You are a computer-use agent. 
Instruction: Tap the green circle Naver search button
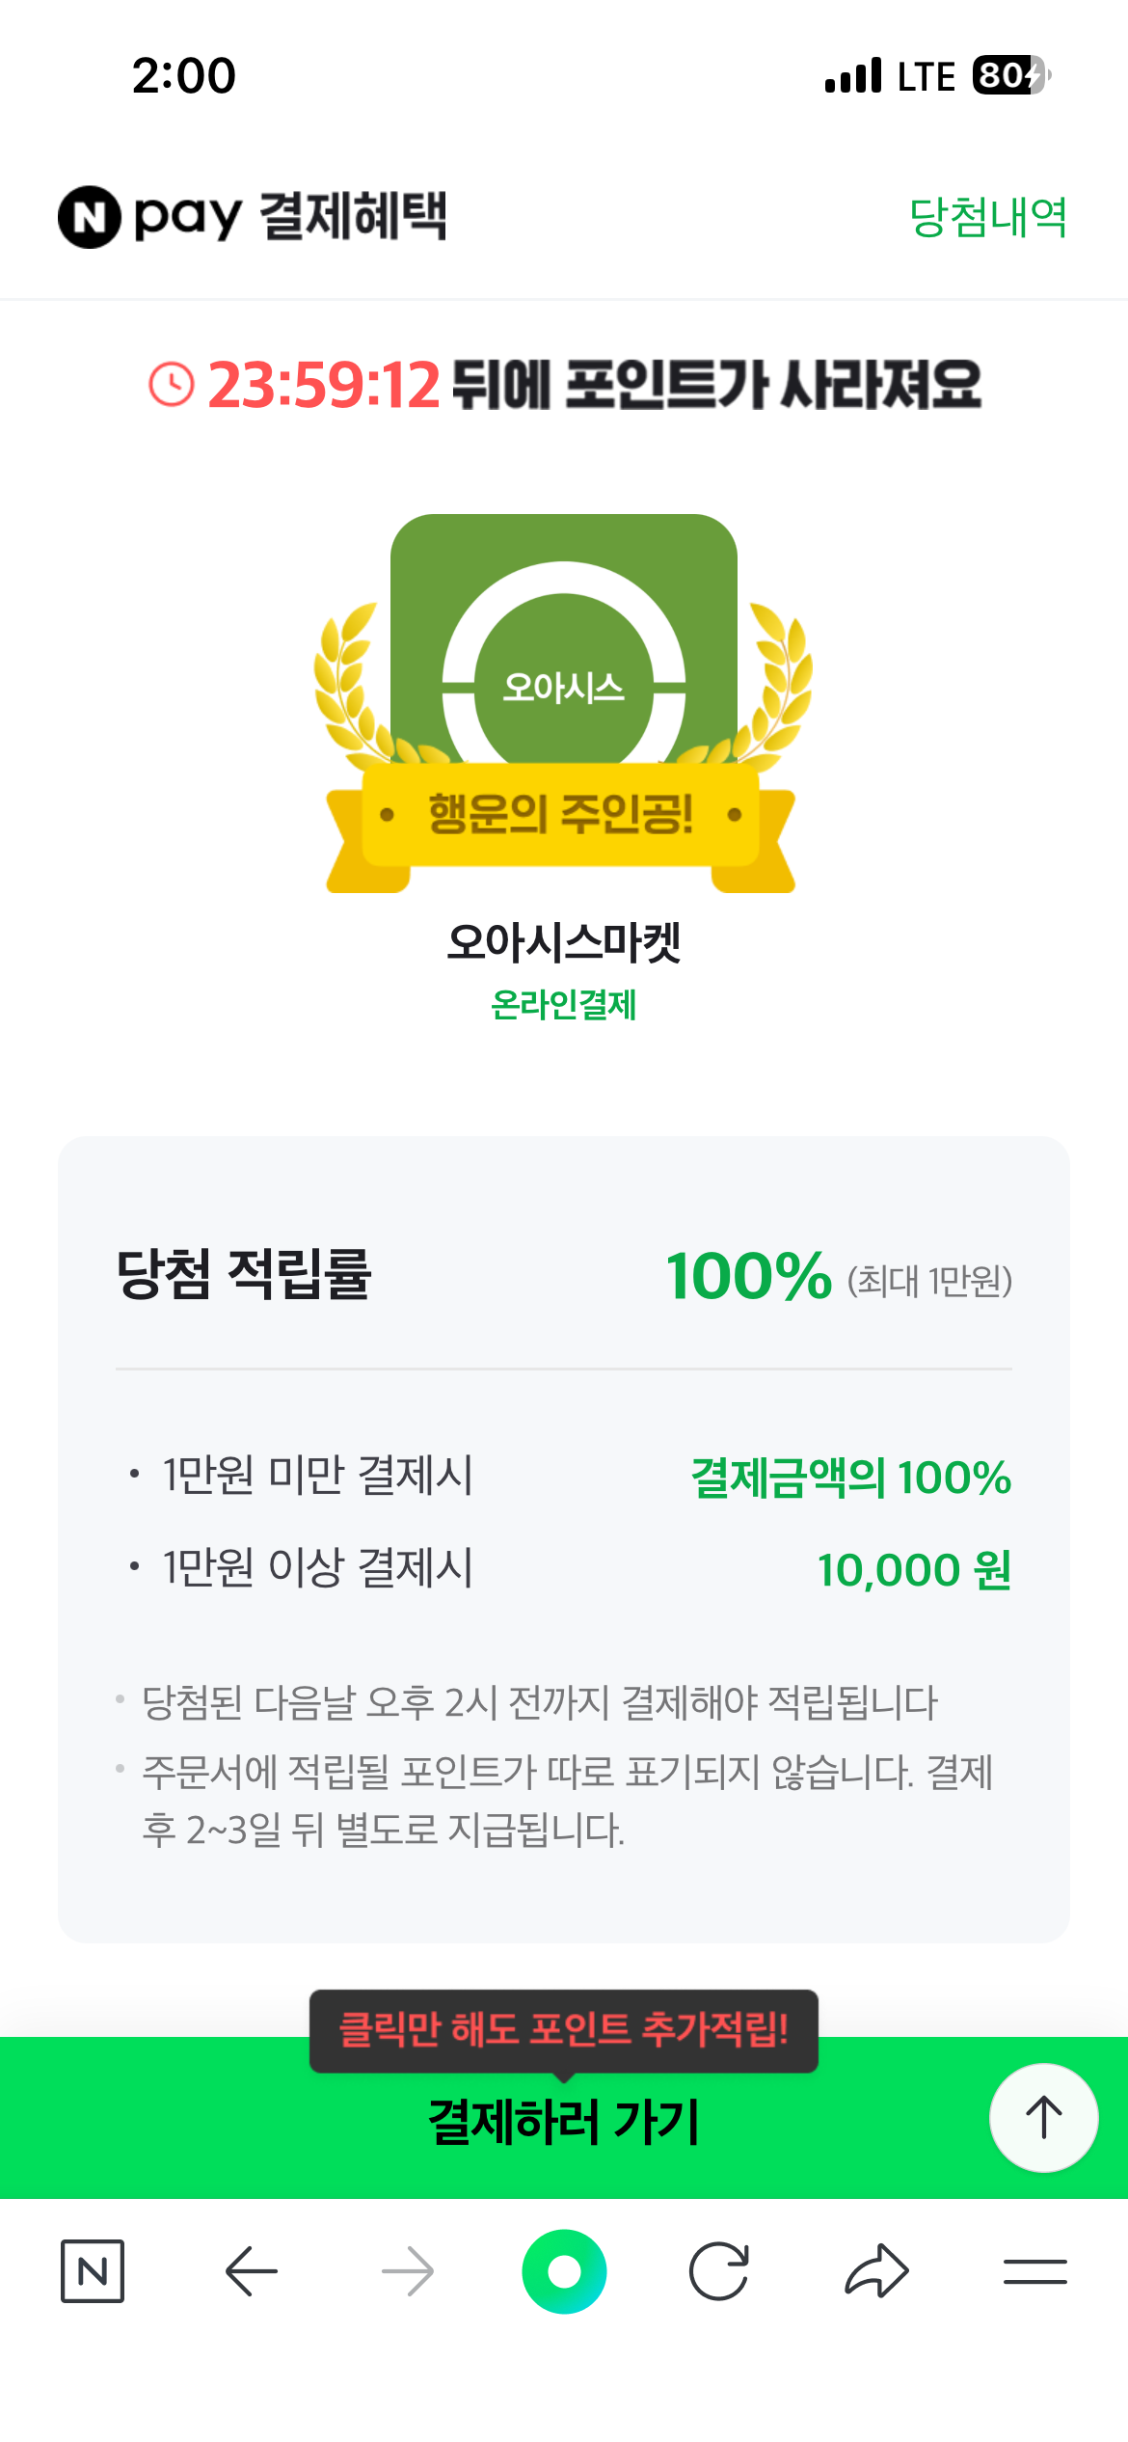(x=564, y=2271)
